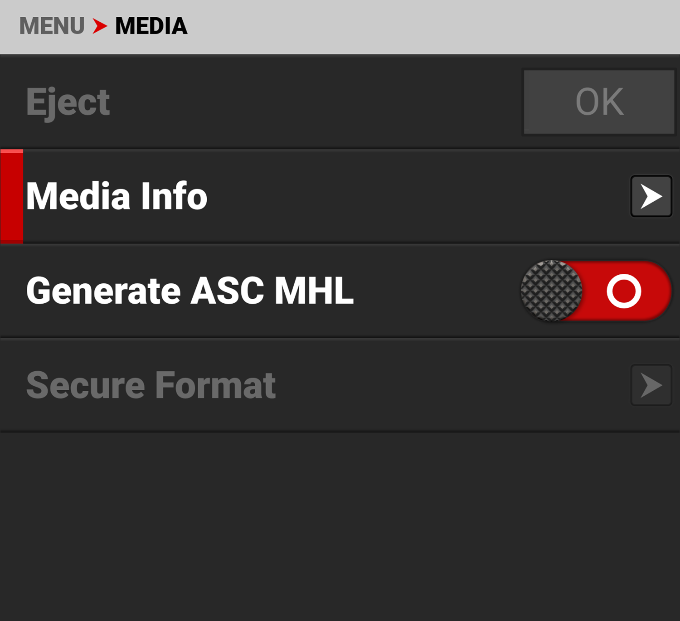Click the MEDIA breadcrumb title

click(x=151, y=26)
